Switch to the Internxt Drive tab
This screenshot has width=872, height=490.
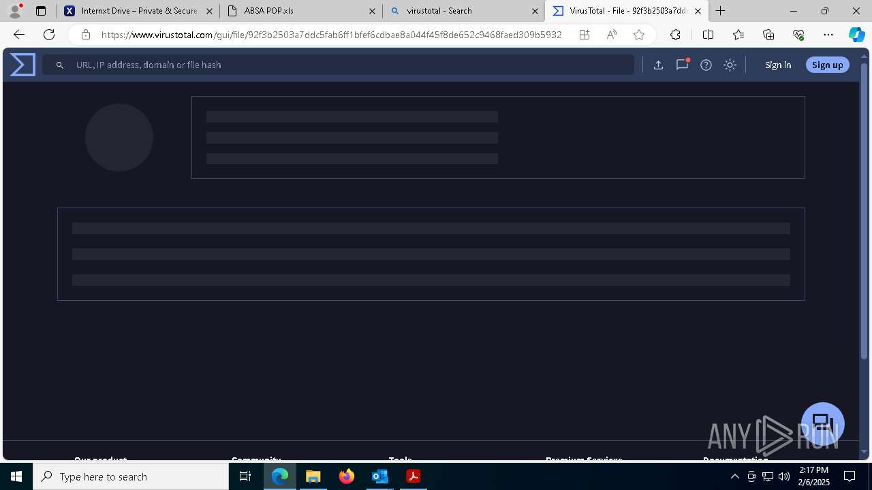(138, 11)
